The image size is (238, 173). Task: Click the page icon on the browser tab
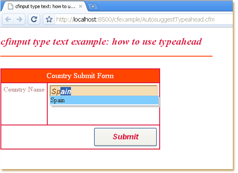10,6
